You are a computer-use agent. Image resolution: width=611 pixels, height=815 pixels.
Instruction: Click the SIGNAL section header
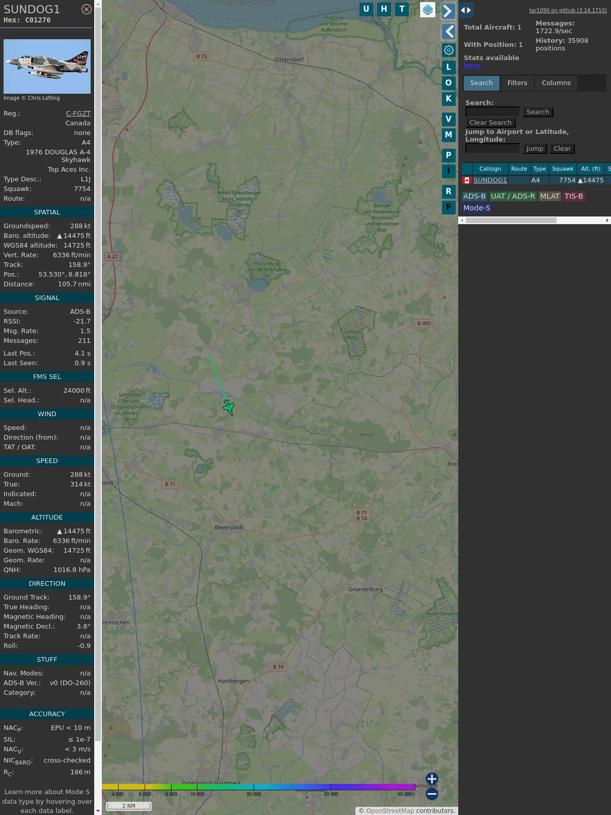click(47, 298)
